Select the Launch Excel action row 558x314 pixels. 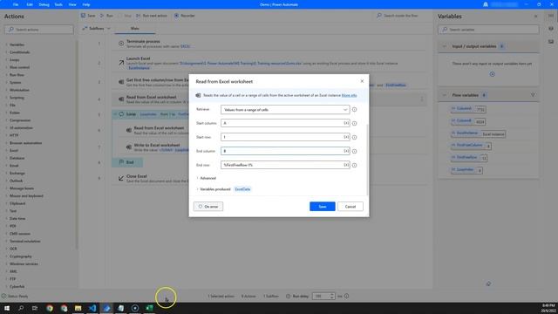point(269,63)
